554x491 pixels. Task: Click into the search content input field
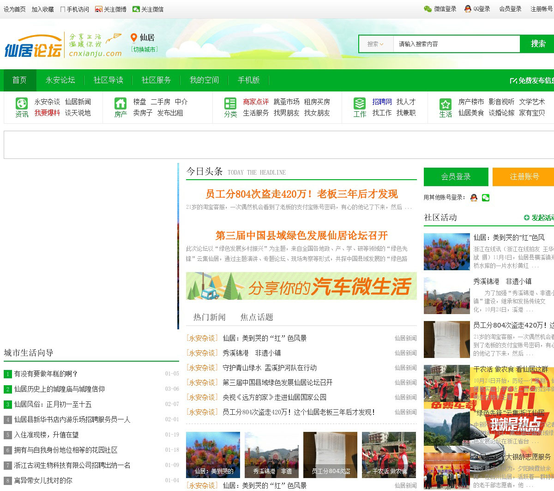456,44
